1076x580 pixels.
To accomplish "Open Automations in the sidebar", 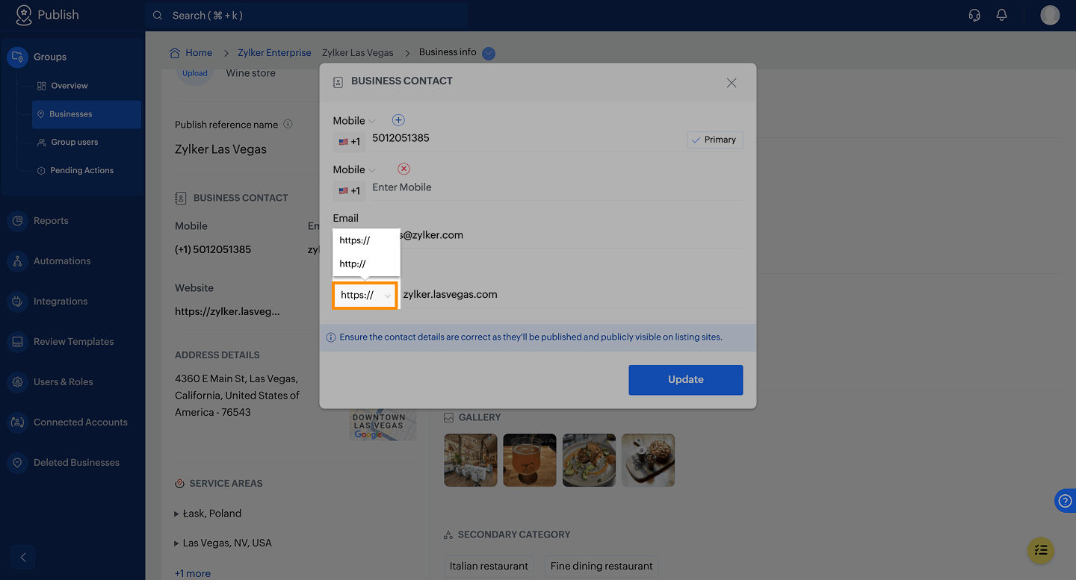I will coord(62,261).
